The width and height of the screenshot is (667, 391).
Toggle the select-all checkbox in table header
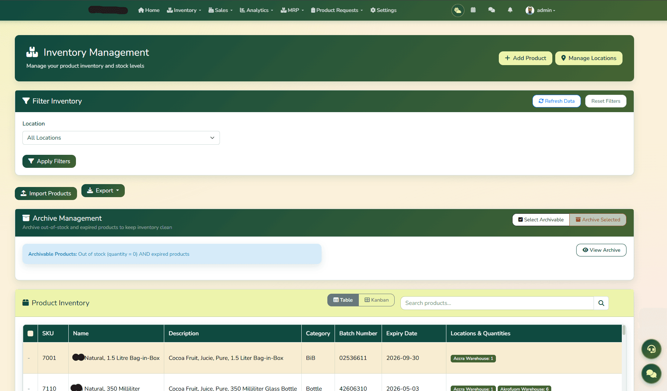[x=30, y=333]
